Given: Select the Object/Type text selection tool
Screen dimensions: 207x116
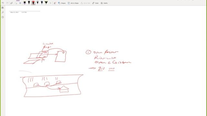Looking at the screenshot, I should pos(12,3).
